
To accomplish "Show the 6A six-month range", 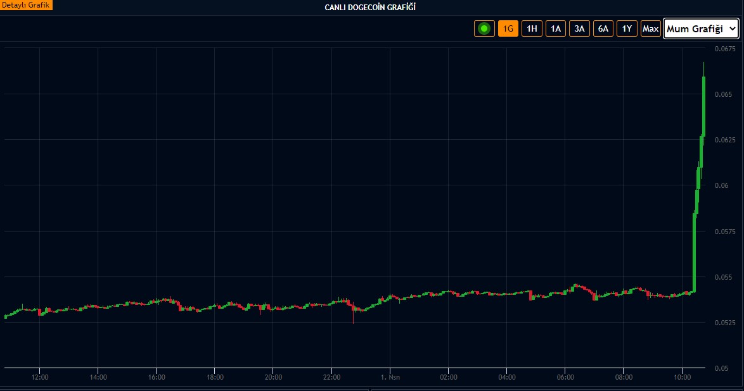I will click(x=603, y=28).
